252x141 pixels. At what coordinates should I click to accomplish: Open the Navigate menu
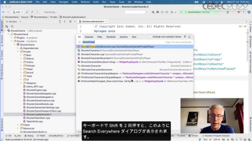tap(63, 2)
